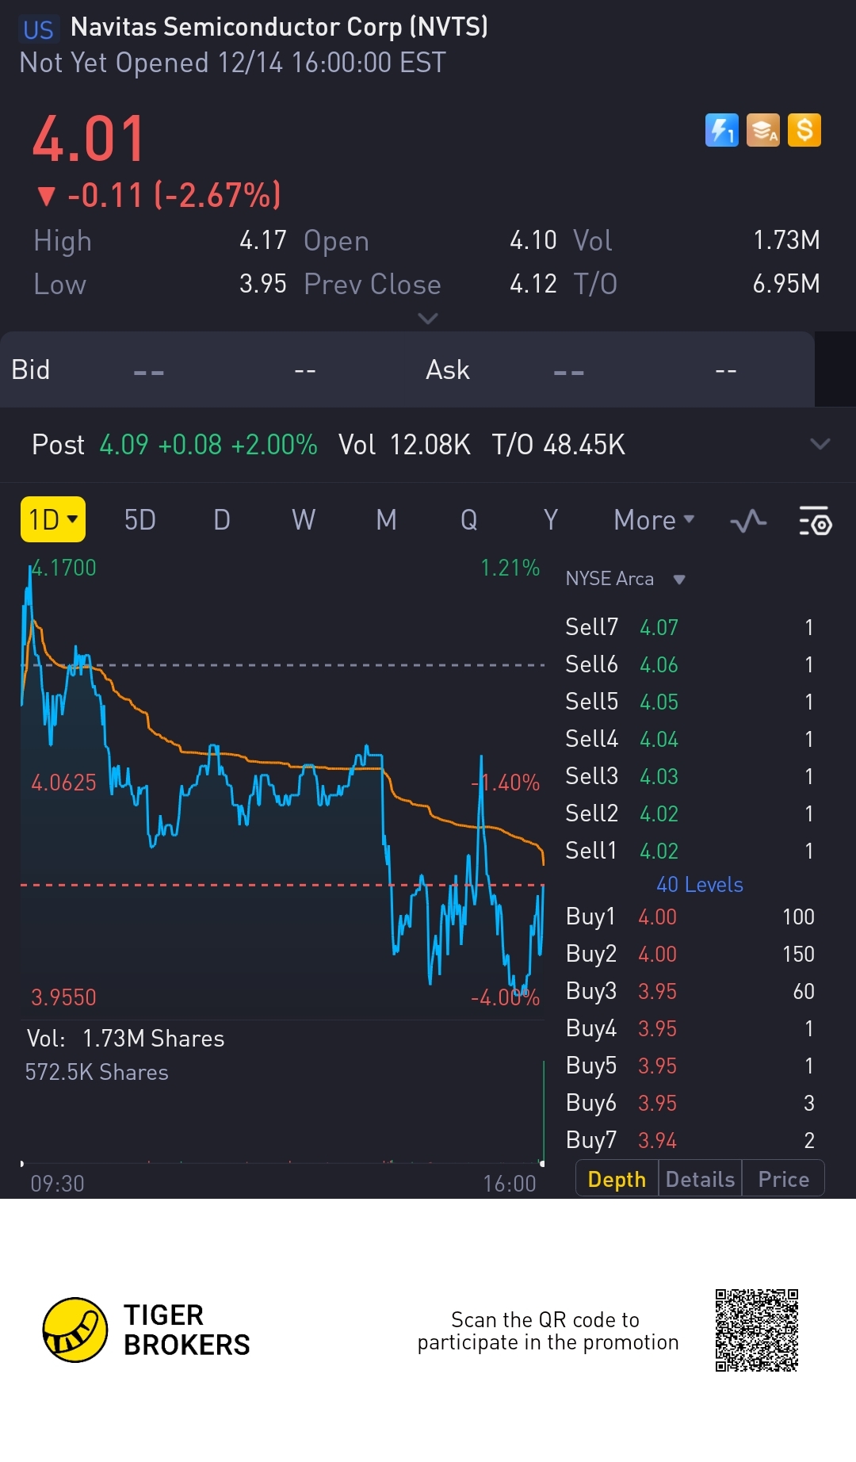
Task: Tap the Sell1 4.02 order row
Action: tap(690, 851)
